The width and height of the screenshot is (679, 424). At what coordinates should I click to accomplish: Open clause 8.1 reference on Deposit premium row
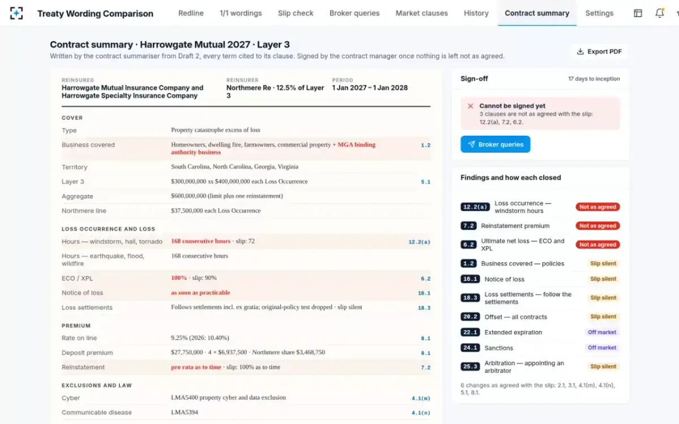(426, 353)
